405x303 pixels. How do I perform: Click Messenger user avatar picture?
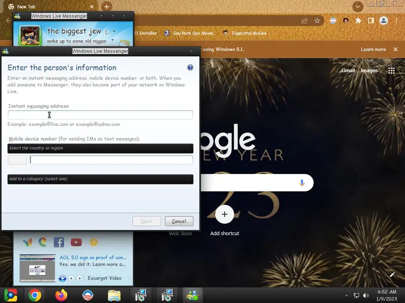coord(30,36)
